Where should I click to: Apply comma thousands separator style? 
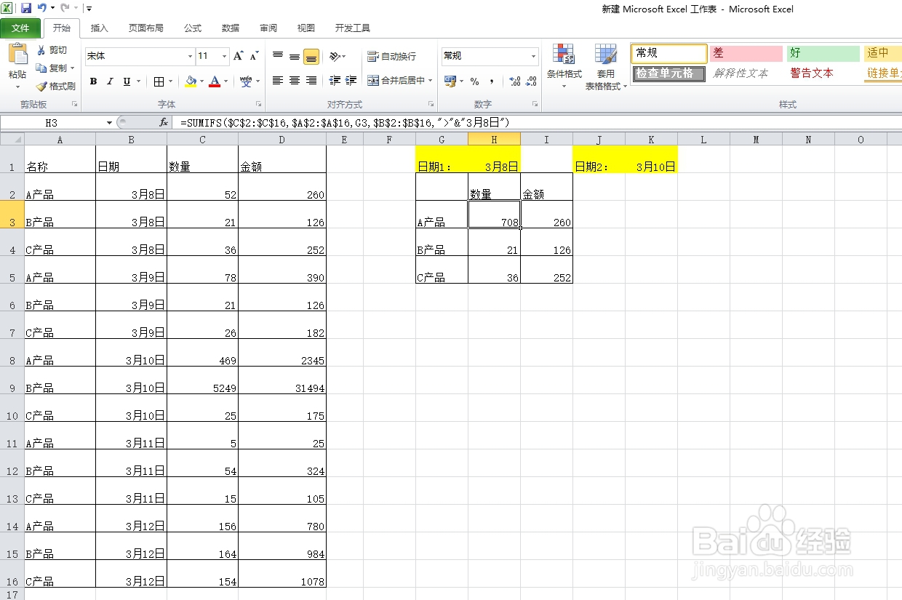click(492, 81)
